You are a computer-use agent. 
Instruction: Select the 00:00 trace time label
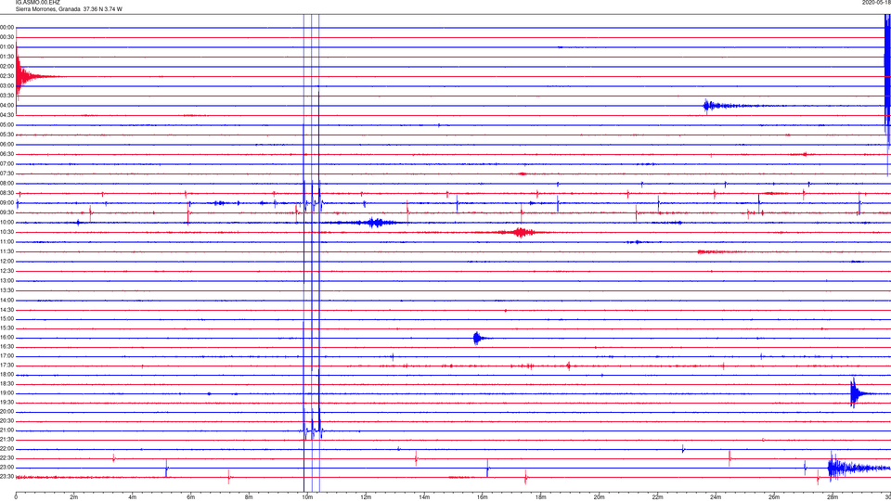coord(6,27)
